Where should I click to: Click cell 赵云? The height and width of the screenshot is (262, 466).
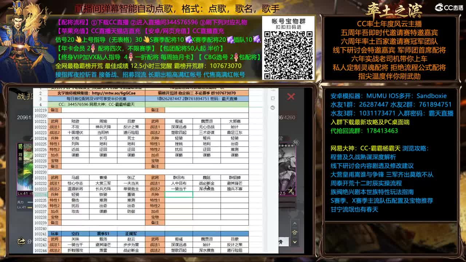point(131,239)
